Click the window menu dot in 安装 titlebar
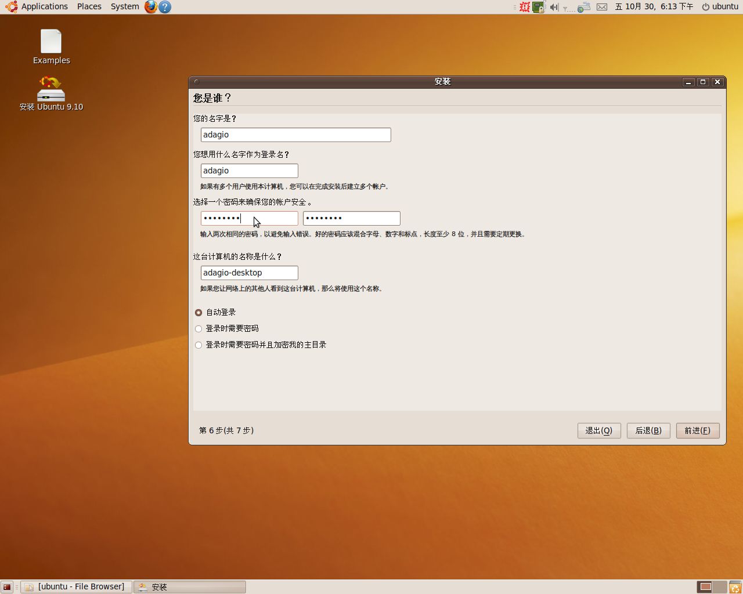743x594 pixels. click(197, 82)
